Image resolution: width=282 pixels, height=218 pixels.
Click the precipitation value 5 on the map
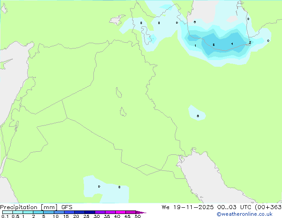[x=214, y=45]
